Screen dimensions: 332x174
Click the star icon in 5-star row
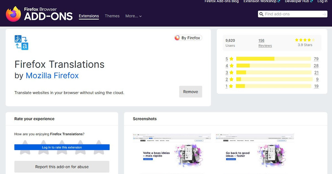[231, 59]
